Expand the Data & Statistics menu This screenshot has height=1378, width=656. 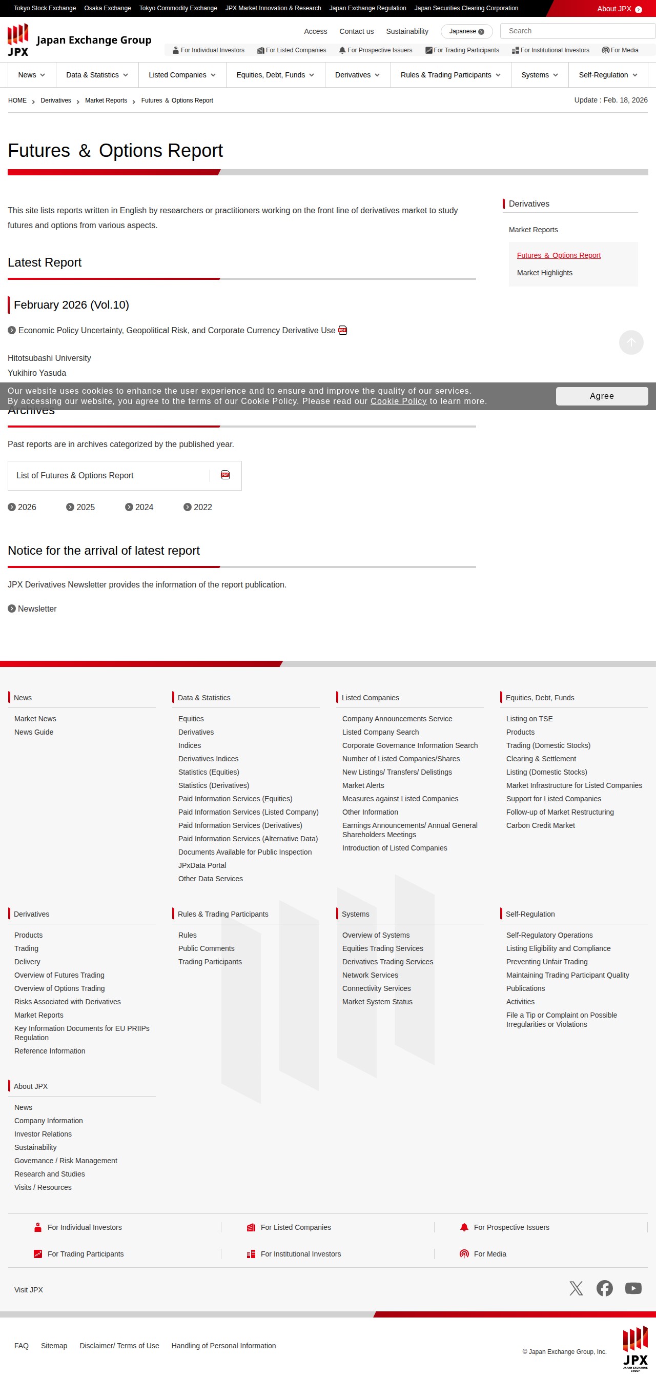point(97,75)
